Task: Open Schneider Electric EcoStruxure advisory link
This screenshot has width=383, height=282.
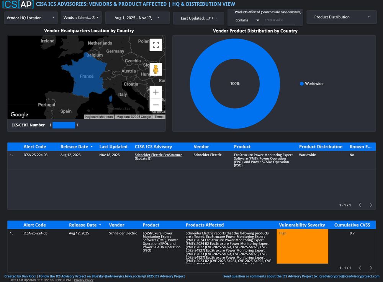Action: 158,156
